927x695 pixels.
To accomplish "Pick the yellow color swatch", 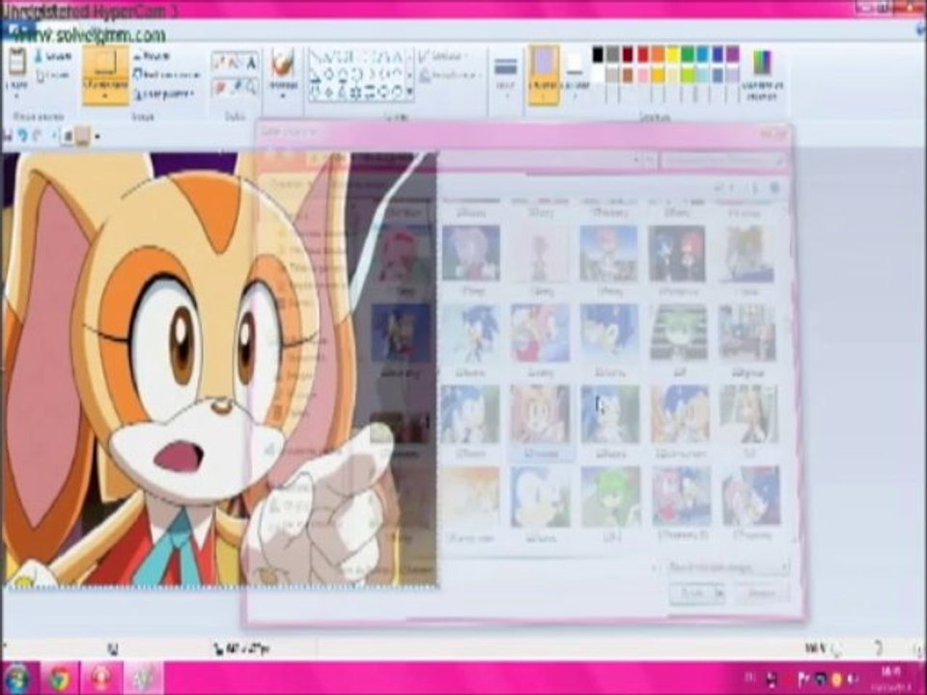I will point(673,55).
